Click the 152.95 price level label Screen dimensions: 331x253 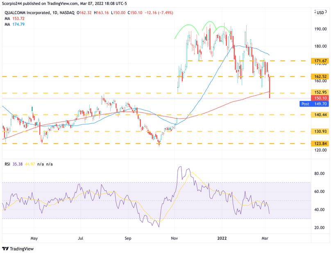click(x=320, y=92)
